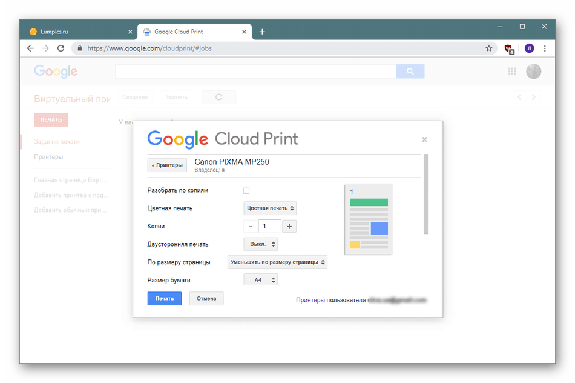
Task: Click the Canon PIXMA MP250 printer name
Action: click(x=232, y=162)
